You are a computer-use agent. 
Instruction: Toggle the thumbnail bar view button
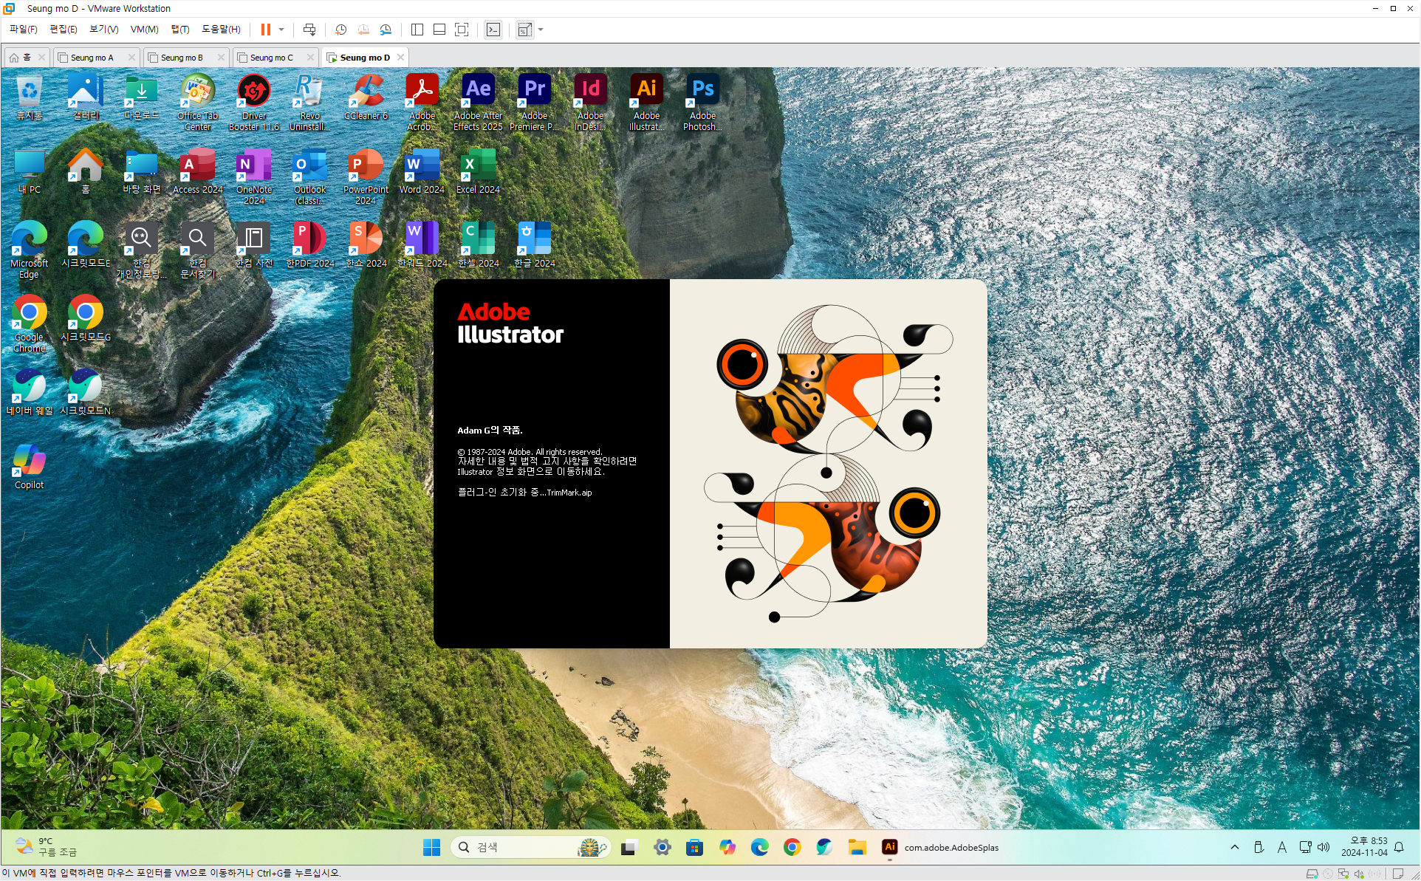point(439,30)
